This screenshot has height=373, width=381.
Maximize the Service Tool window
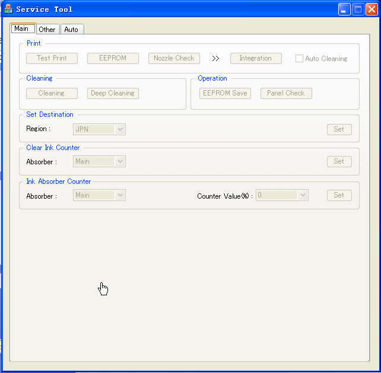coord(358,9)
